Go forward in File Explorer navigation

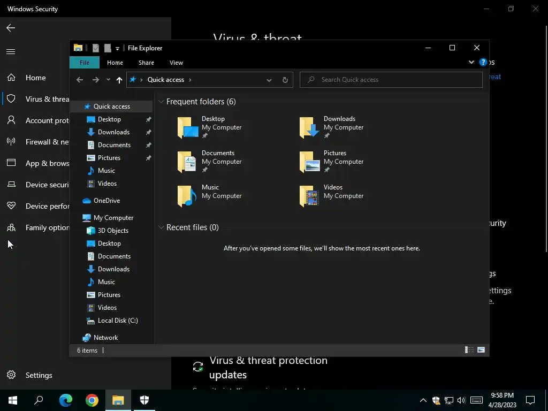(95, 80)
